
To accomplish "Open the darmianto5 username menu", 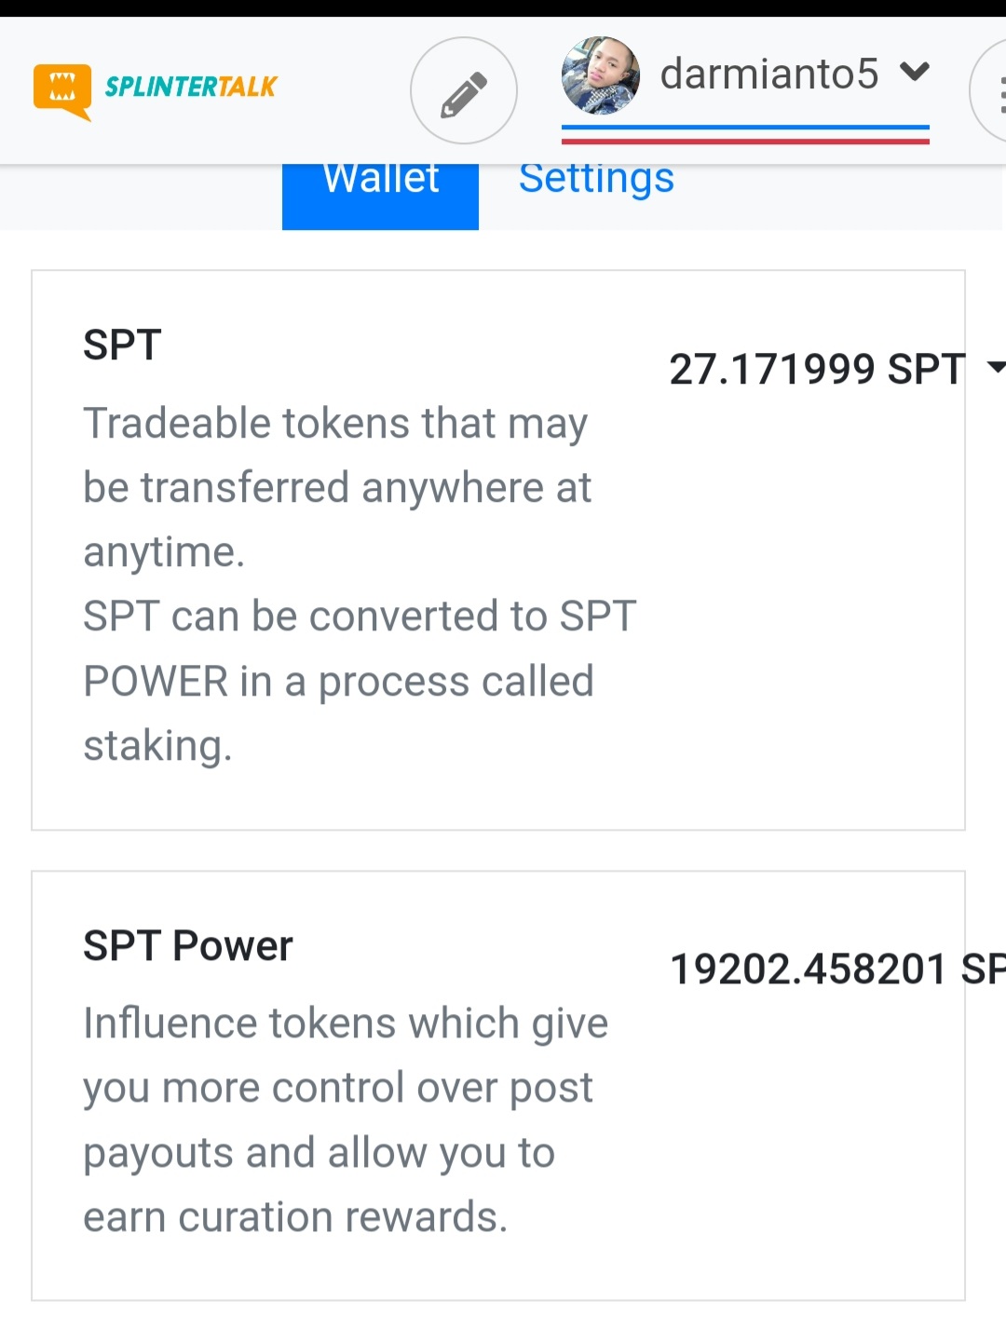I will coord(768,74).
